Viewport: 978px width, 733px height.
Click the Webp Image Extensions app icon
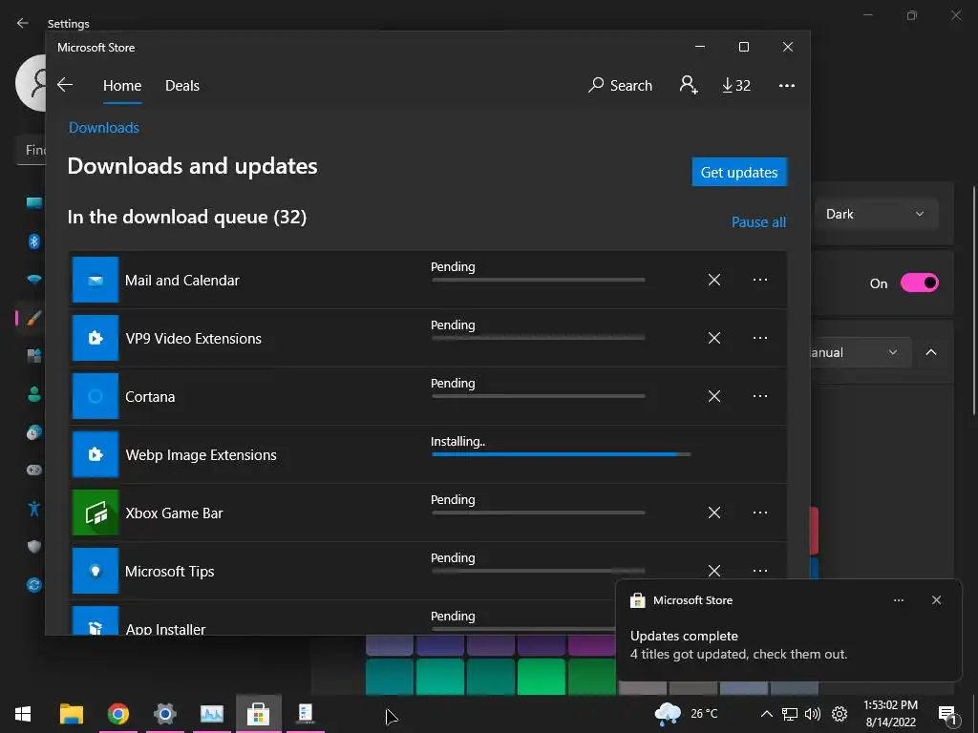click(x=96, y=454)
